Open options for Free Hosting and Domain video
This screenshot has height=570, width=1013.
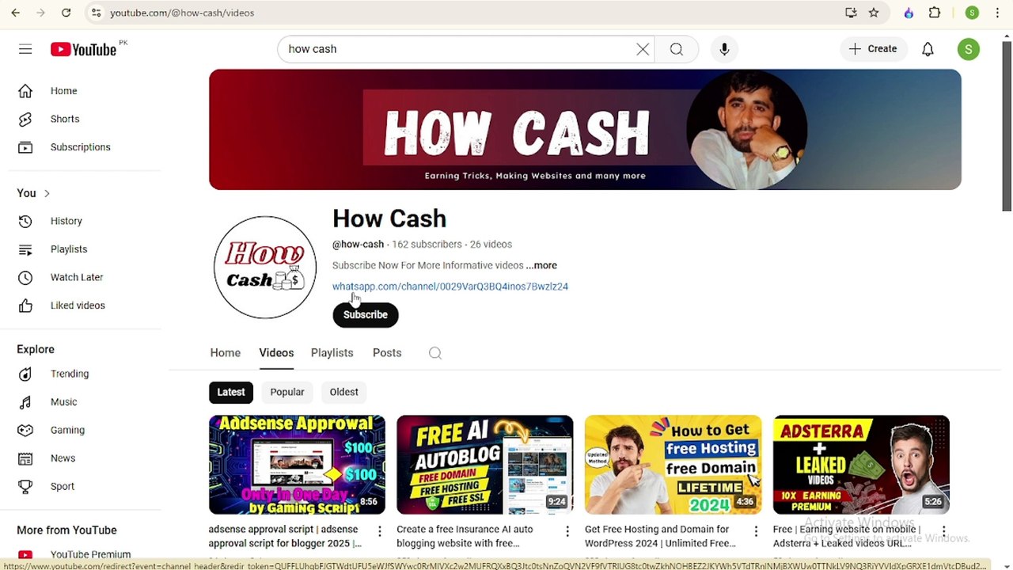click(x=756, y=531)
